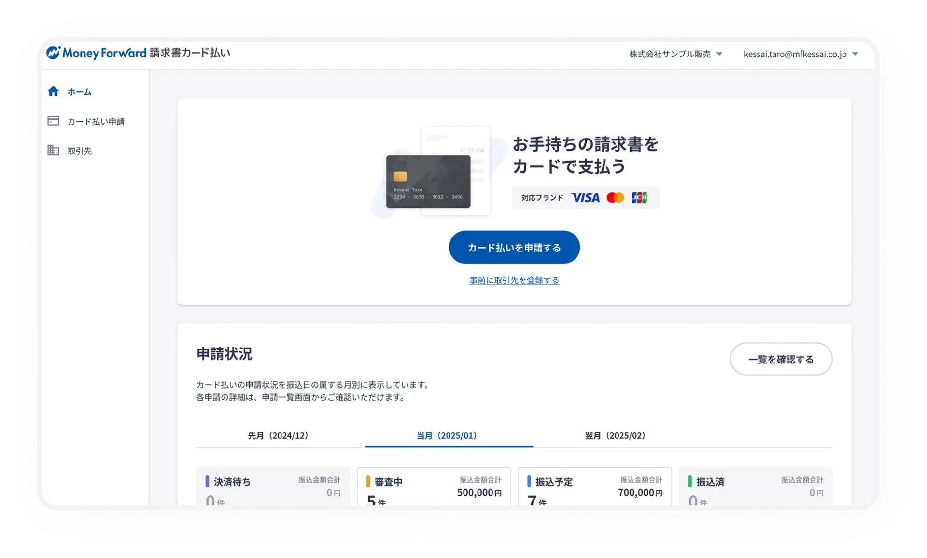The image size is (927, 558).
Task: Open the 株式会社サンプル販売 company dropdown
Action: coord(675,54)
